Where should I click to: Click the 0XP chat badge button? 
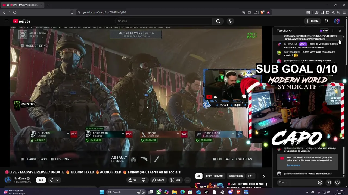324,31
